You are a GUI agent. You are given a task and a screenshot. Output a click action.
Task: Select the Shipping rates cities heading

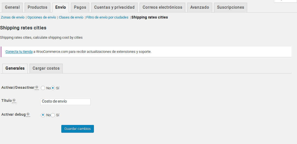23,28
